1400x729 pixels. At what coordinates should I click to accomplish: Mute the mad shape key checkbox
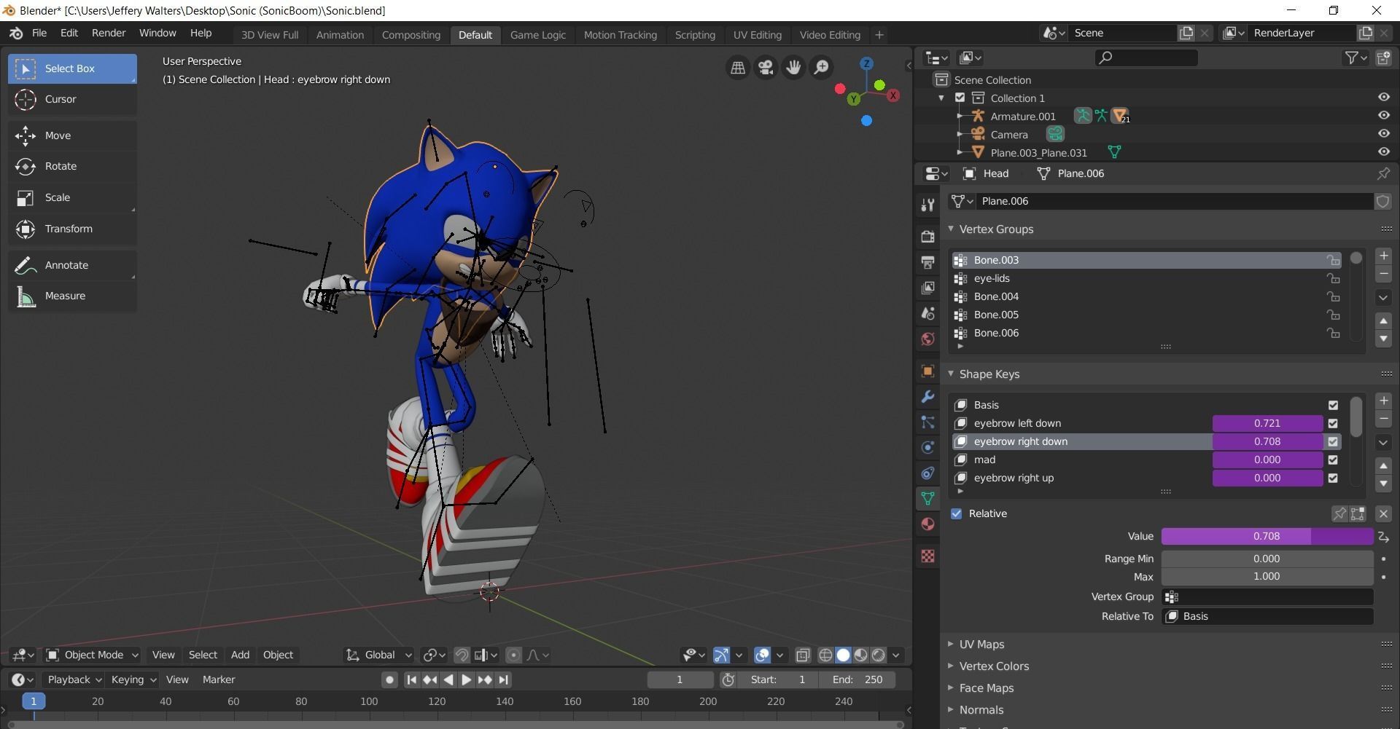click(x=1333, y=460)
